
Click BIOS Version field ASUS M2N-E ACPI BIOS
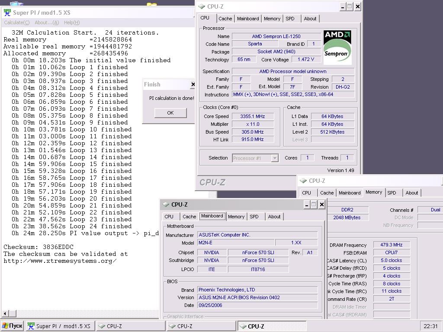257,297
